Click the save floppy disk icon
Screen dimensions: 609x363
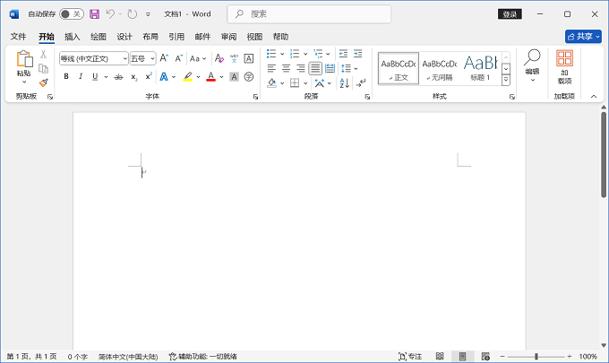tap(94, 14)
